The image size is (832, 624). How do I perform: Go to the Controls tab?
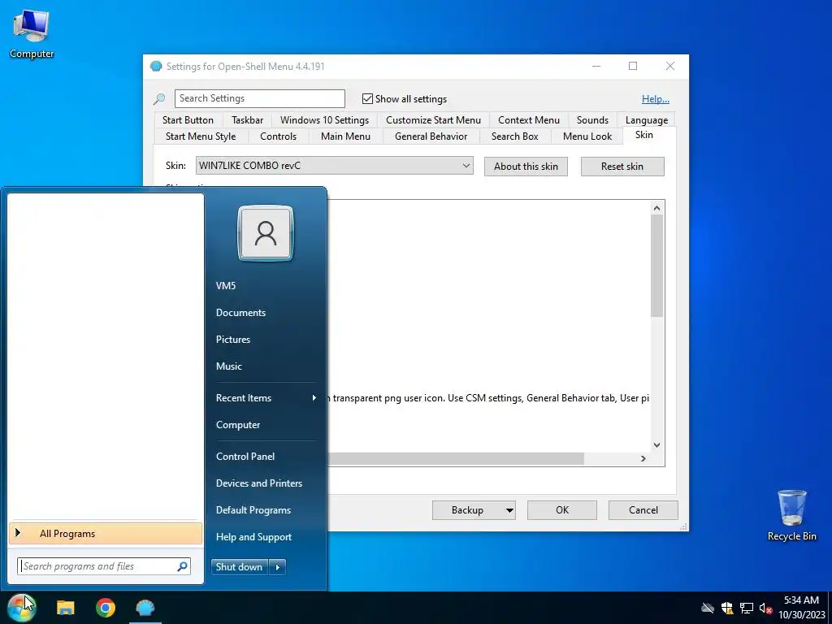[278, 136]
